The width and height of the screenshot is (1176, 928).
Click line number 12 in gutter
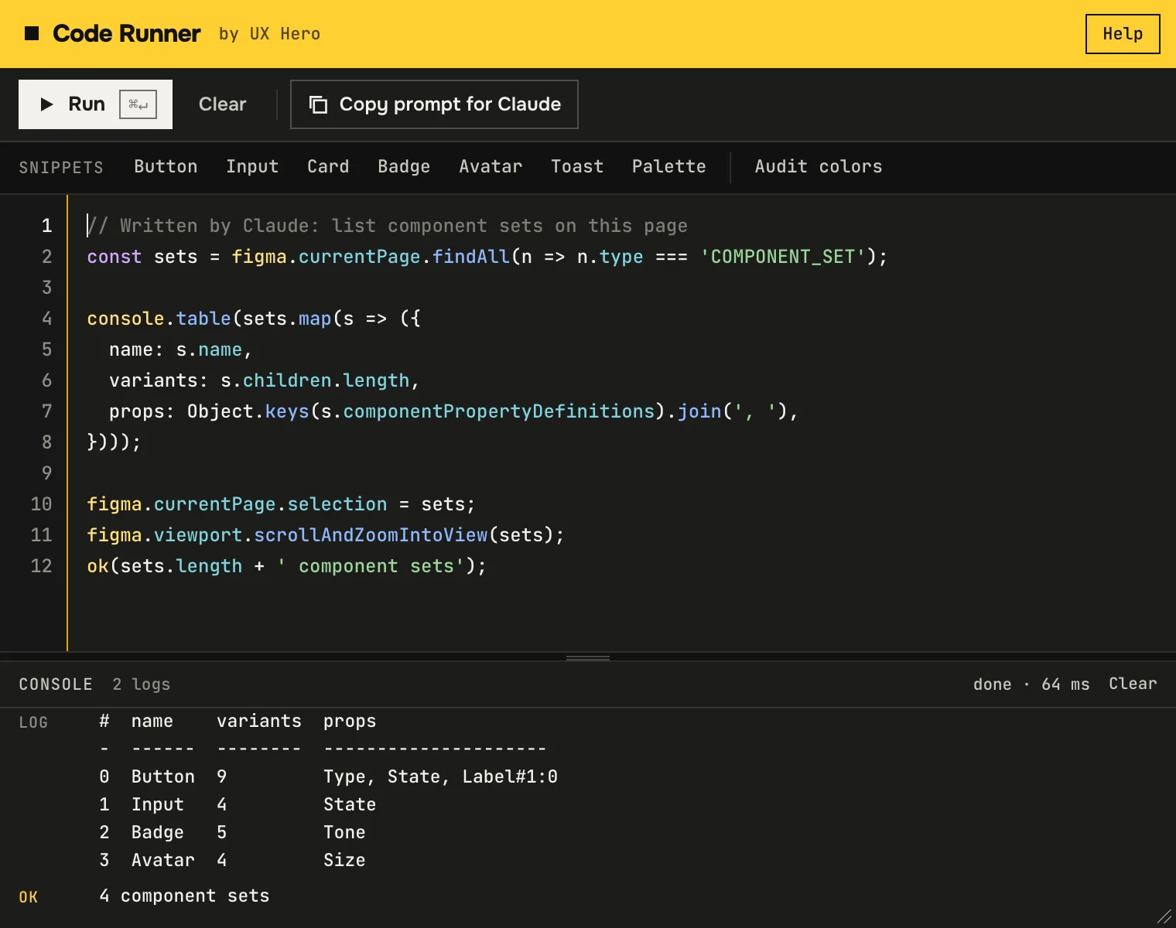pyautogui.click(x=41, y=566)
